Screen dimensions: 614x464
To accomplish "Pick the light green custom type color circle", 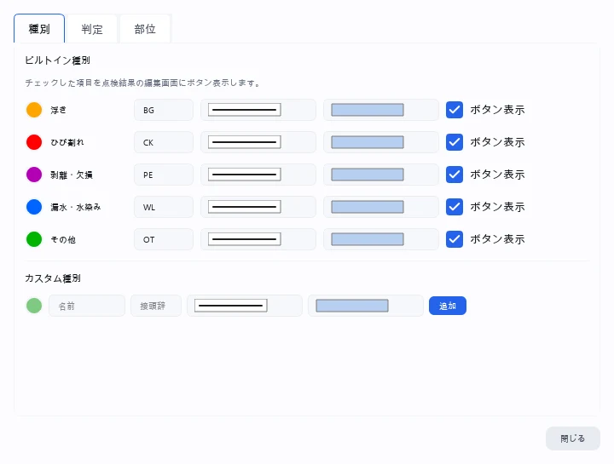I will point(34,306).
